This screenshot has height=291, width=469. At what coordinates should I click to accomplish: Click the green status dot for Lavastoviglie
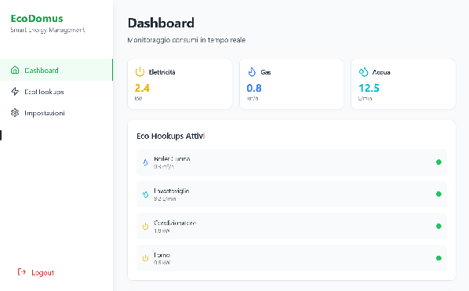[x=438, y=194]
